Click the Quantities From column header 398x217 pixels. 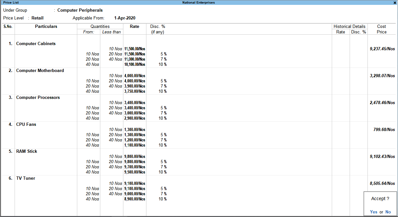click(88, 32)
